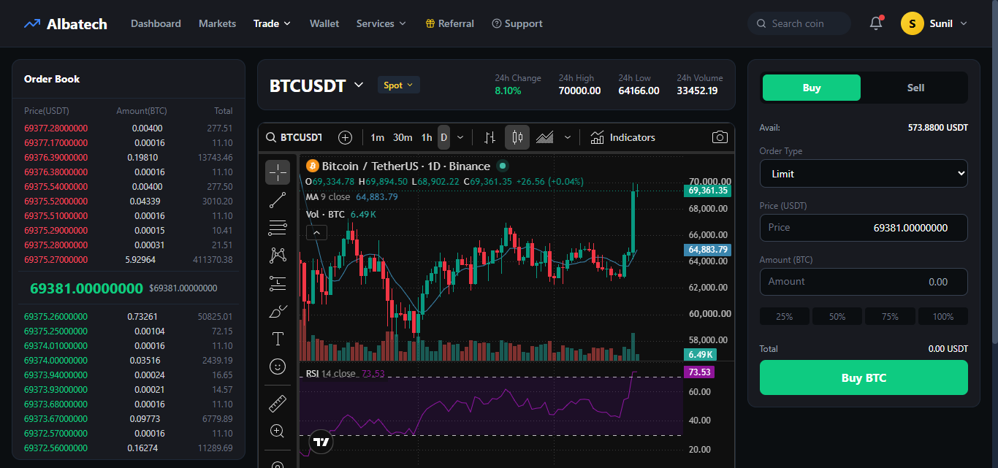Viewport: 998px width, 468px height.
Task: Expand the Trade menu dropdown
Action: point(287,23)
